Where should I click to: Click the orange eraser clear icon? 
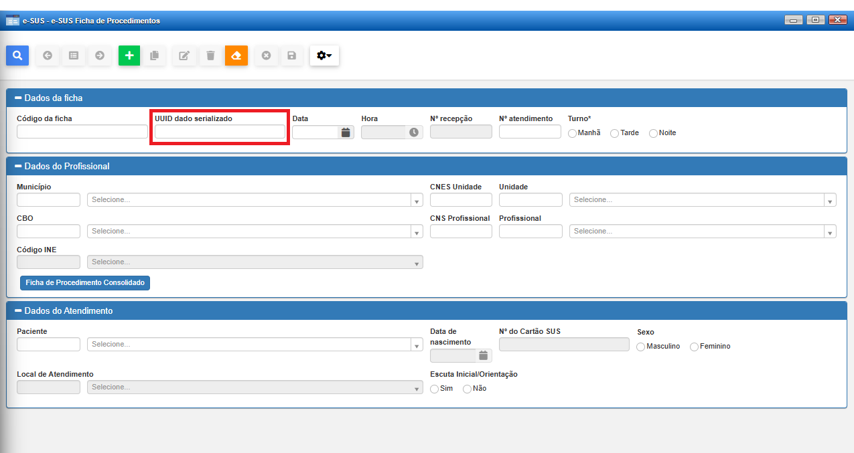pyautogui.click(x=236, y=56)
